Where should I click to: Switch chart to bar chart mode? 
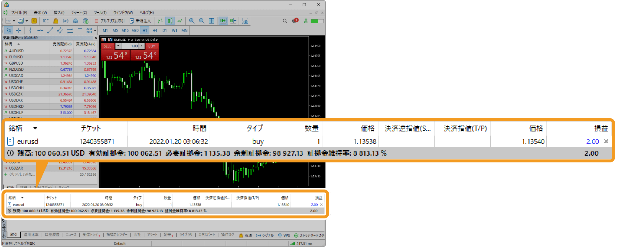[x=160, y=21]
